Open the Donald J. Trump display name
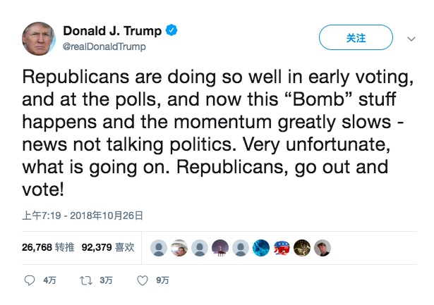This screenshot has width=434, height=305. (113, 31)
